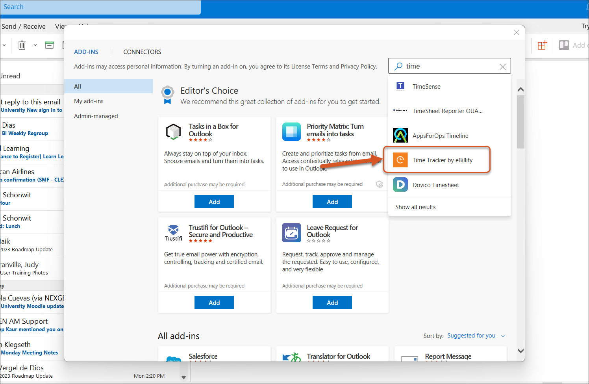The width and height of the screenshot is (589, 384).
Task: Add Priority Matrix add-in
Action: click(332, 202)
